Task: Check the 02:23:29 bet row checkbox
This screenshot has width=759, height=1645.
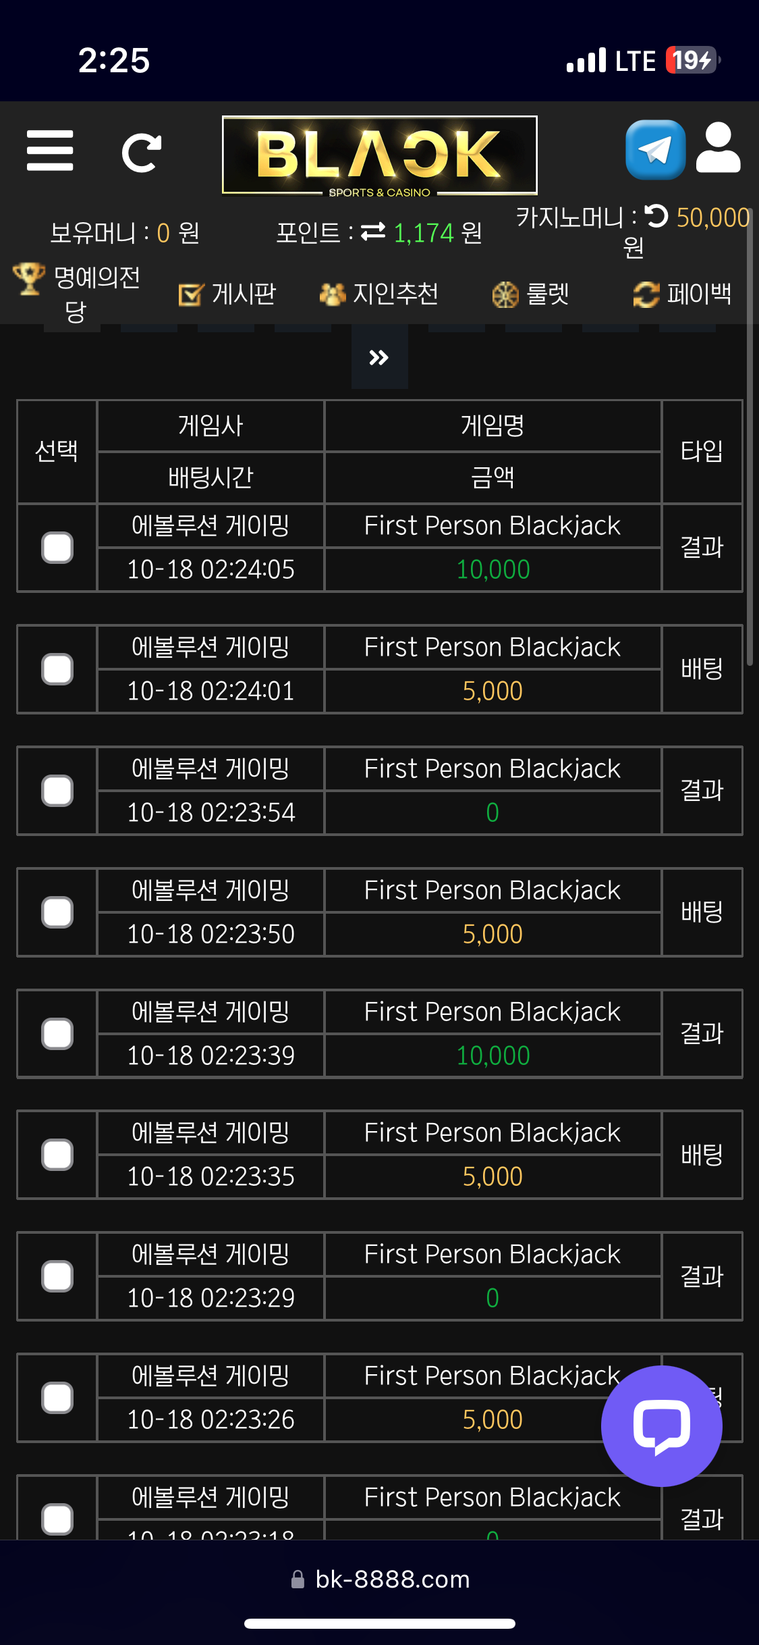Action: point(57,1276)
